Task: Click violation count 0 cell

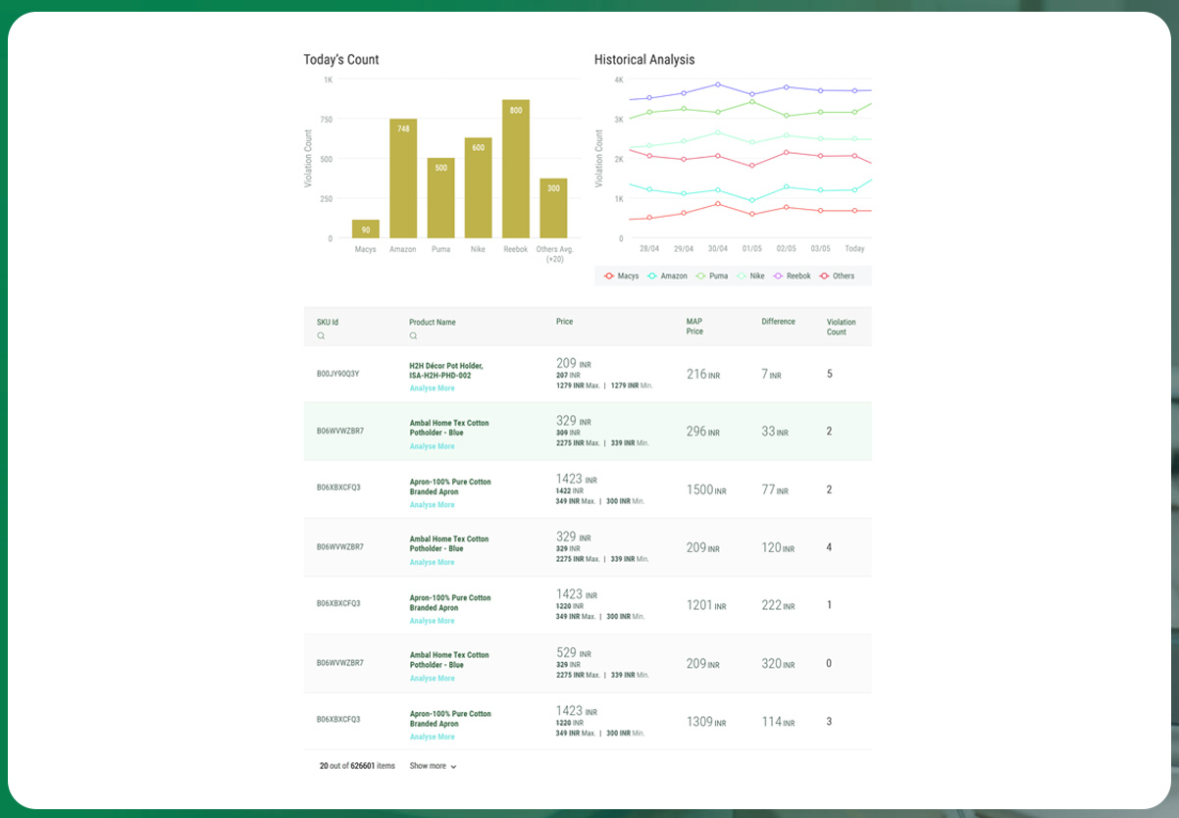Action: coord(829,663)
